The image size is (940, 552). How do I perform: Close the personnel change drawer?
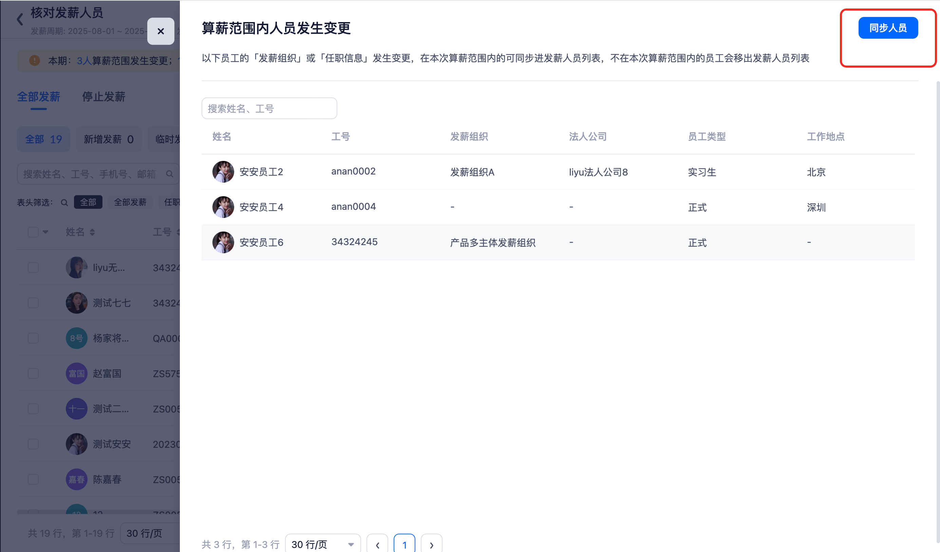click(161, 31)
